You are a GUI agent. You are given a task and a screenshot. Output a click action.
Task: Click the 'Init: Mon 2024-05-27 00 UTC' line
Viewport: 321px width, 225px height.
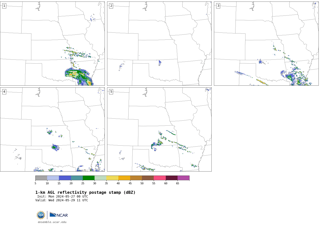click(x=63, y=197)
